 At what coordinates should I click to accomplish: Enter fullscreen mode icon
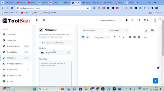point(139,20)
